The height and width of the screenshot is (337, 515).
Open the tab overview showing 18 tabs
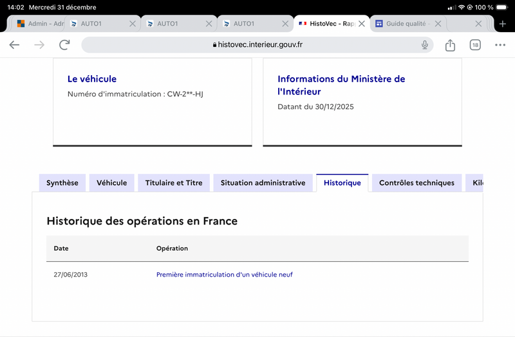[x=475, y=45]
